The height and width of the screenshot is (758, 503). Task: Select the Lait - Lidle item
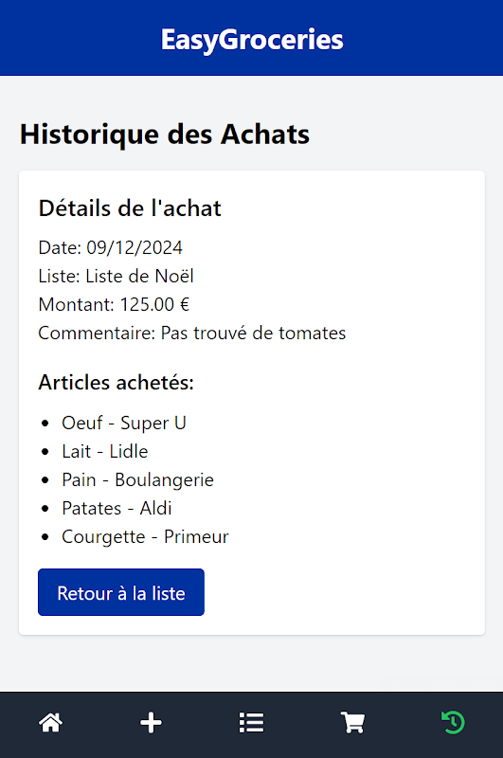[105, 452]
